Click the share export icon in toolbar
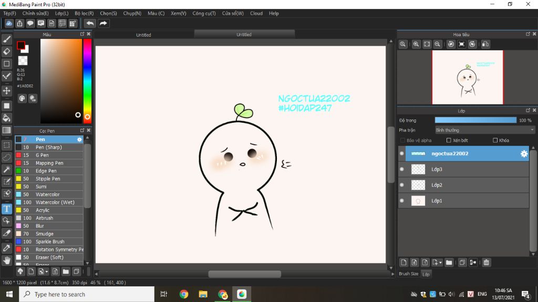538x302 pixels. pos(19,23)
